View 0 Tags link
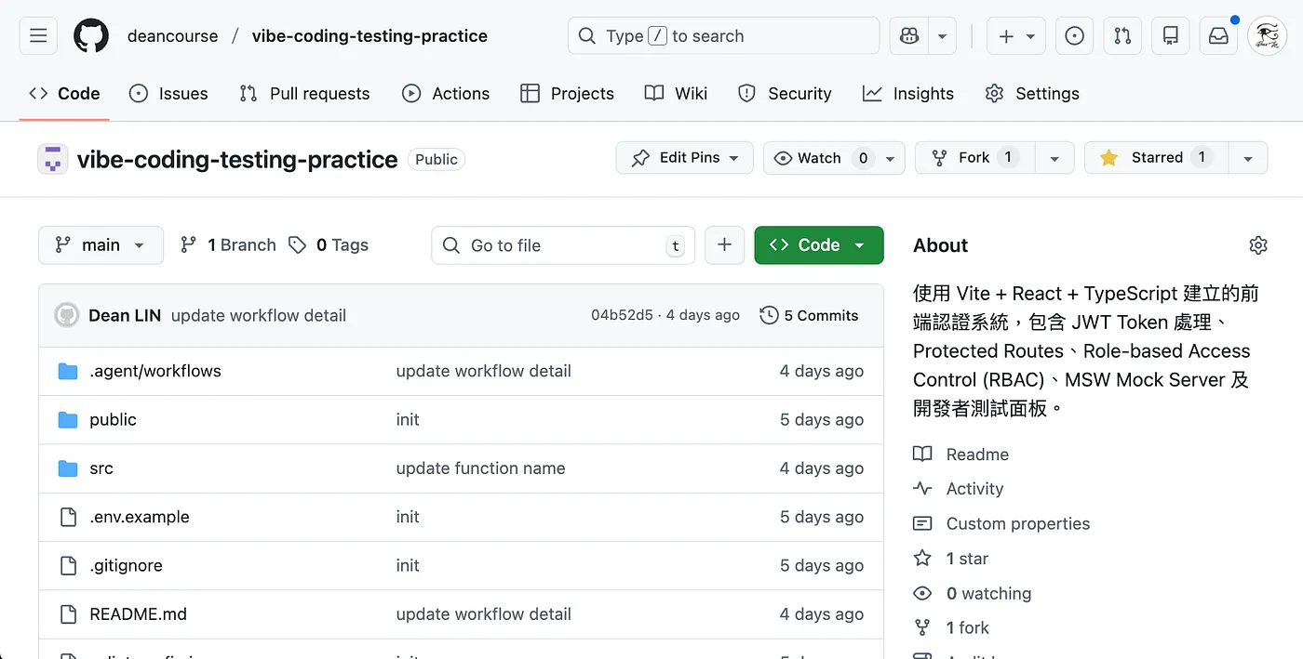Screen dimensions: 1303x659 coord(329,245)
